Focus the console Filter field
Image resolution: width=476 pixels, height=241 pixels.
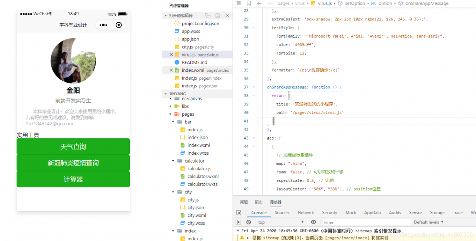(x=366, y=222)
